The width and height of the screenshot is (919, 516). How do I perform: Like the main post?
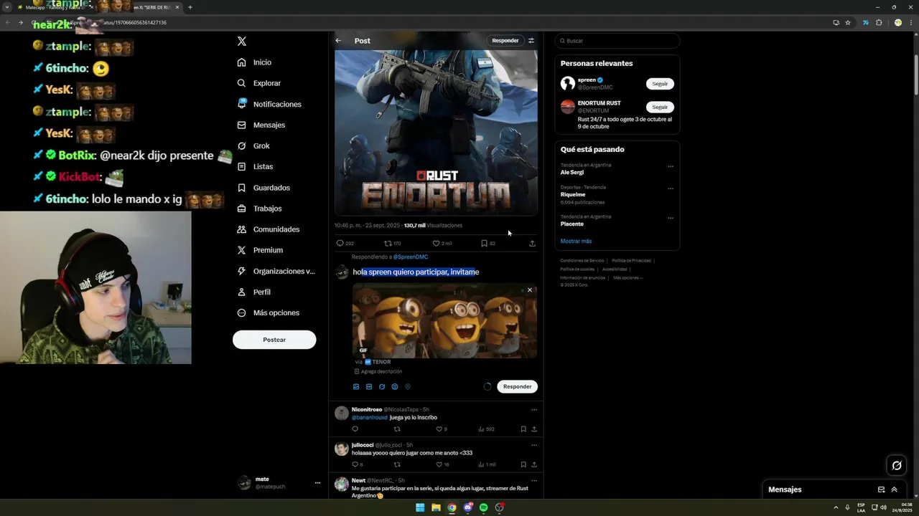coord(436,243)
